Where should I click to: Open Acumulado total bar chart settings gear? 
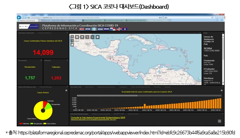point(221,90)
